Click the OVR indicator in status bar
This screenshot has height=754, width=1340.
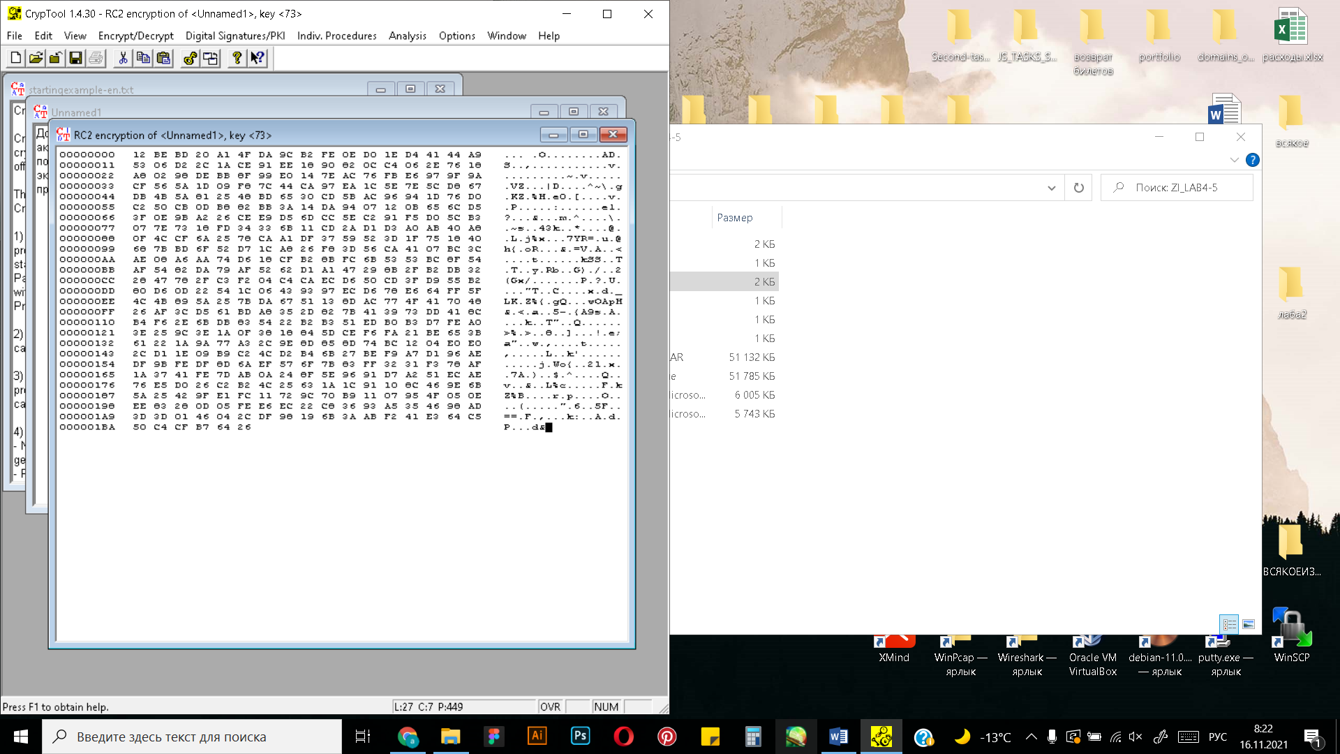point(550,707)
